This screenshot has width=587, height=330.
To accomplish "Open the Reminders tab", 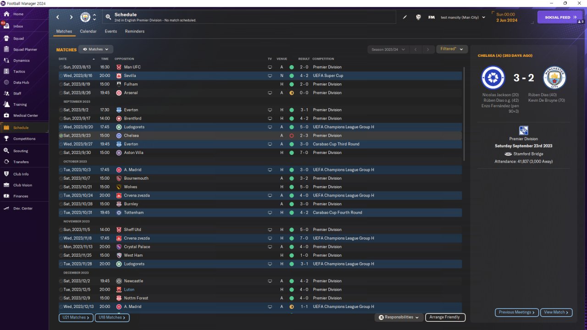I will pos(134,31).
